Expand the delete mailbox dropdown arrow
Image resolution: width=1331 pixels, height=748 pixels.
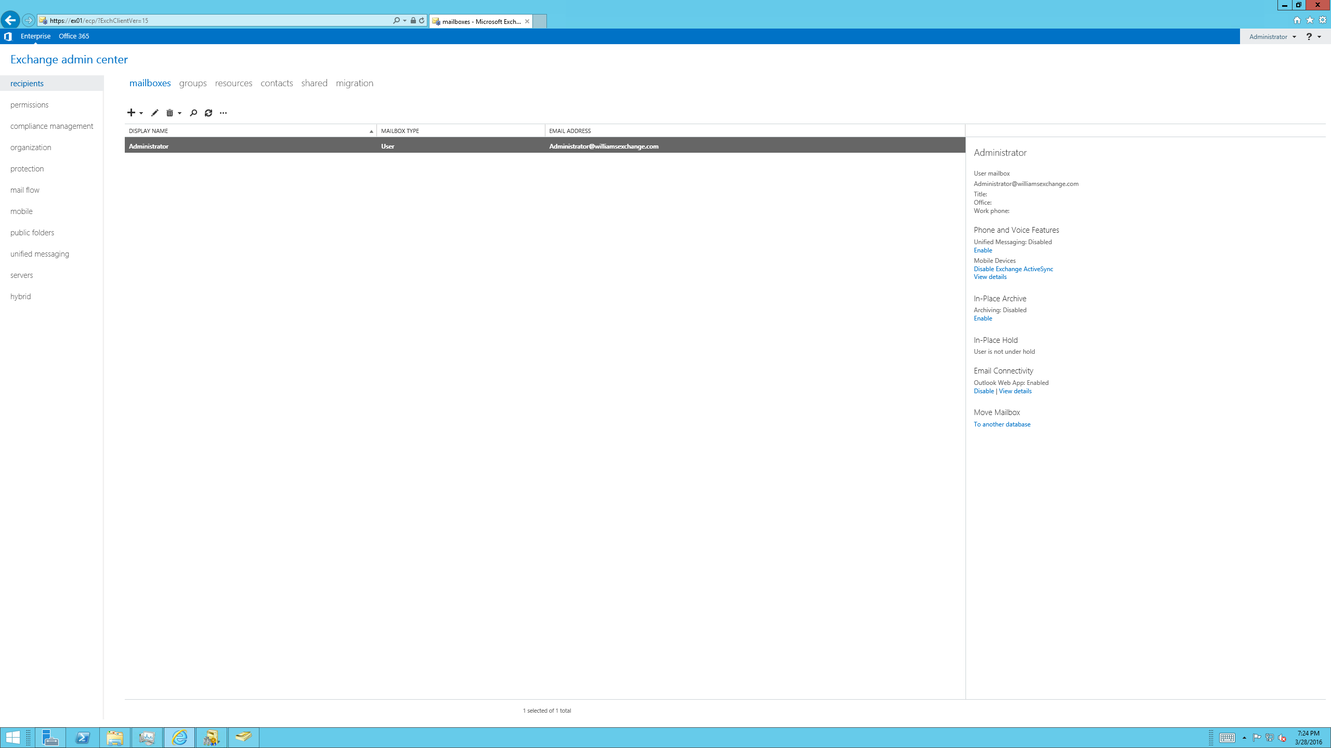tap(179, 112)
